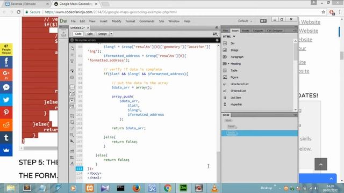This screenshot has width=344, height=193.
Task: Open the Window menu
Action: point(174,21)
